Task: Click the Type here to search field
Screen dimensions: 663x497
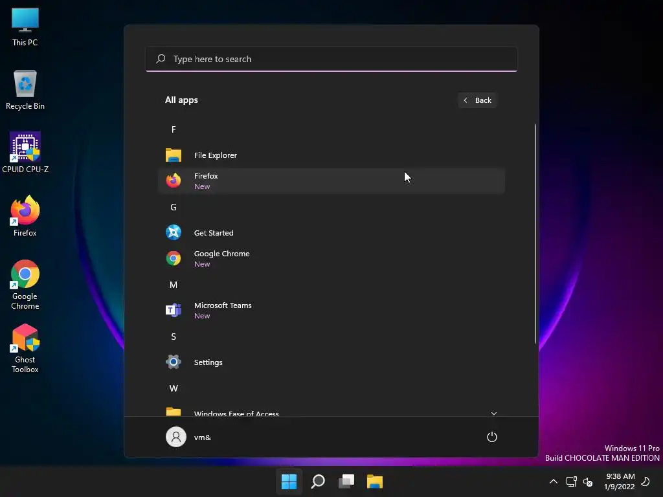Action: (x=331, y=59)
